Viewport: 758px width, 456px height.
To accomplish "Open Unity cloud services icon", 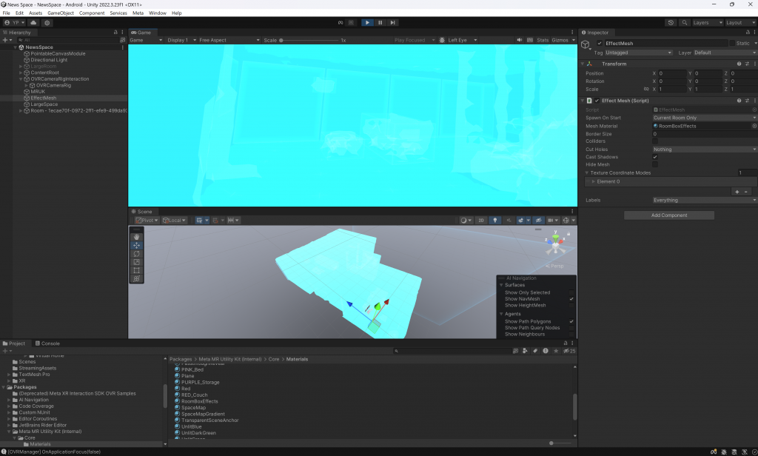I will [x=33, y=23].
